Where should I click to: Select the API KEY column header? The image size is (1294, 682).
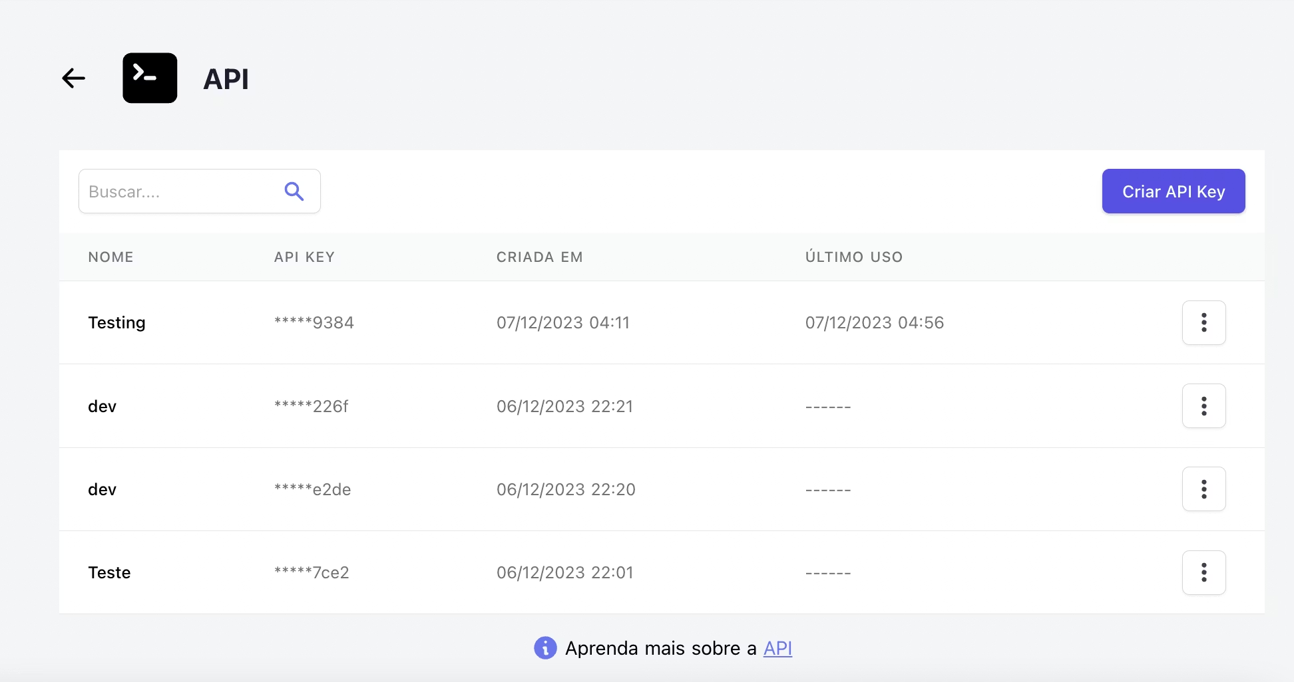(x=304, y=257)
